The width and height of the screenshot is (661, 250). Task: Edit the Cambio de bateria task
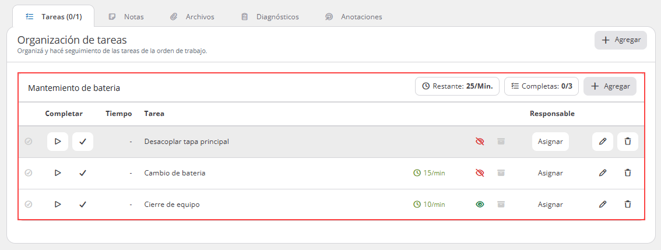click(603, 173)
